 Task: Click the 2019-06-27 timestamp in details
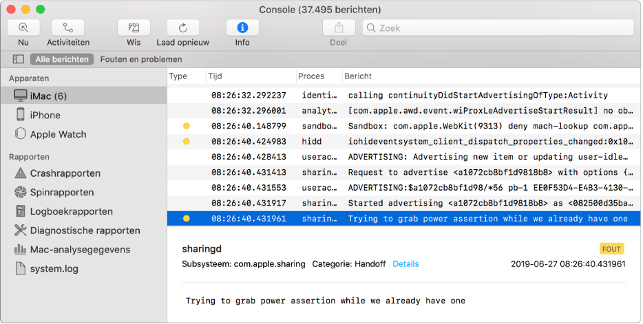[x=568, y=264]
